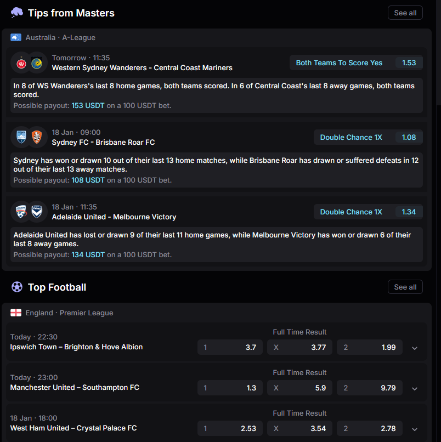
Task: Click Sydney FC team logo
Action: 21,137
